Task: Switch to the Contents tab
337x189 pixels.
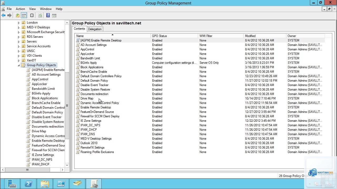Action: (79, 29)
